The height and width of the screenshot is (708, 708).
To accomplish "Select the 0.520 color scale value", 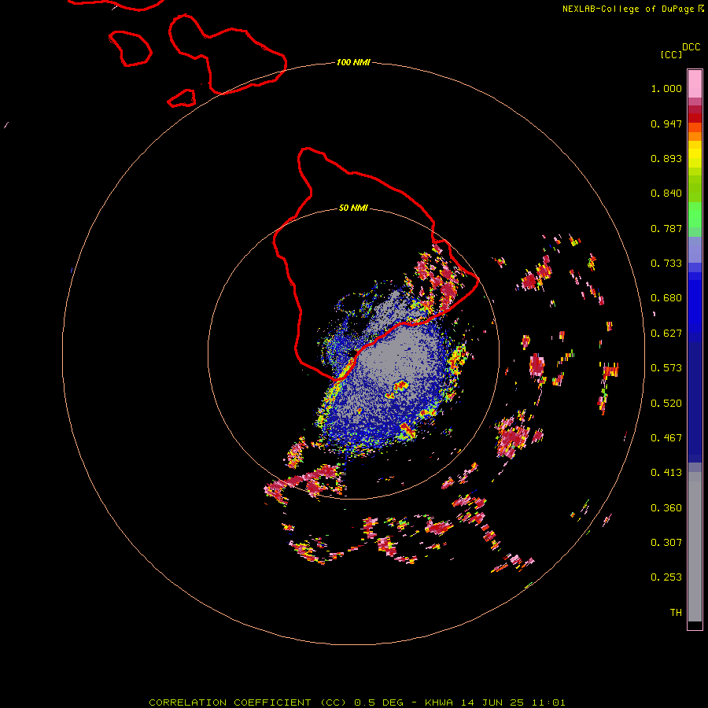I will (x=666, y=404).
